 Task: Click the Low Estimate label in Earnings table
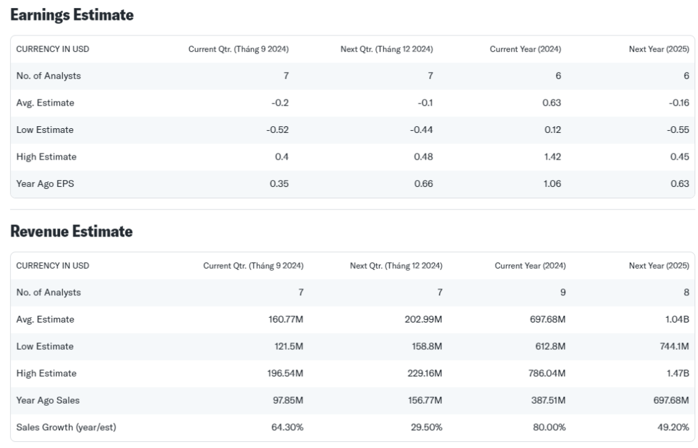(44, 130)
